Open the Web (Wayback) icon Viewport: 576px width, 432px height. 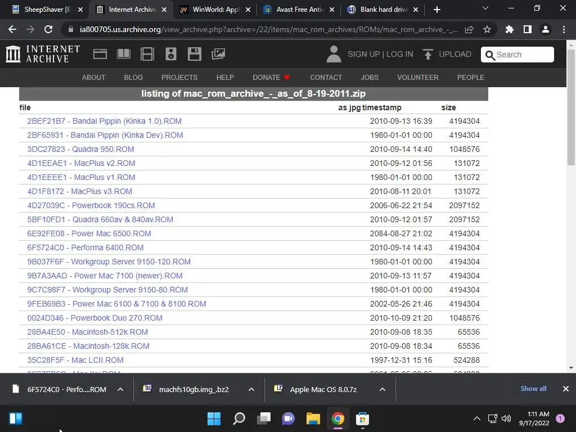click(x=100, y=54)
